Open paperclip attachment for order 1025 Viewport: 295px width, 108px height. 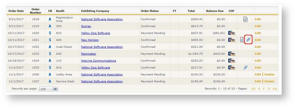[245, 67]
